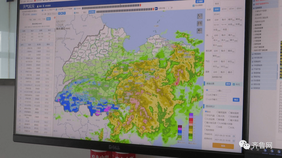The width and height of the screenshot is (282, 158).
Task: Open 卫星监测 in the right monitor tree
Action: point(258,15)
